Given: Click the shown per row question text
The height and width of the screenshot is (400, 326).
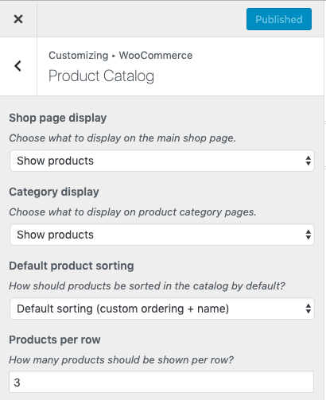Looking at the screenshot, I should 122,360.
